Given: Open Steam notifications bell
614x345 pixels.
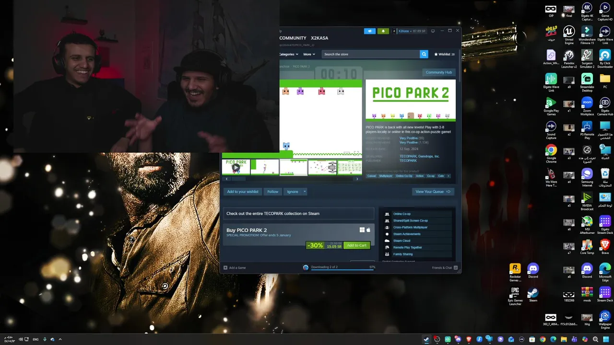Looking at the screenshot, I should tap(383, 31).
